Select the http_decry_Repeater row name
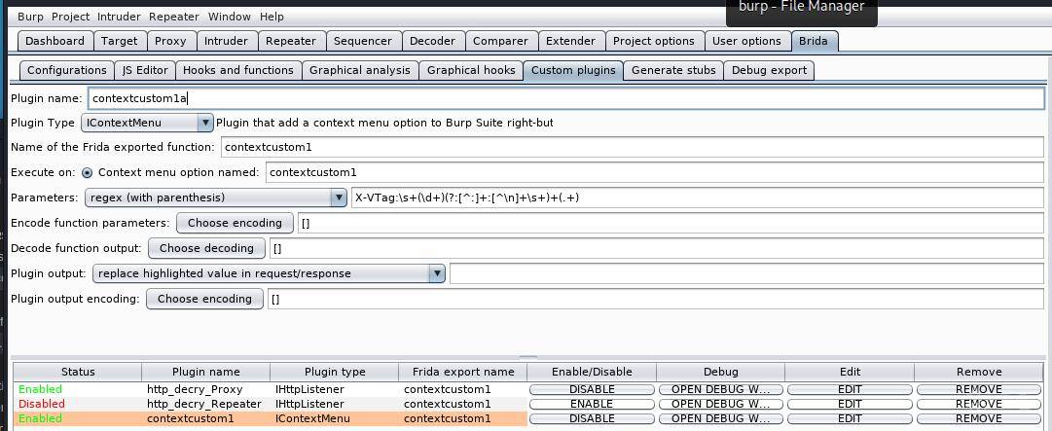The width and height of the screenshot is (1052, 431). 202,404
